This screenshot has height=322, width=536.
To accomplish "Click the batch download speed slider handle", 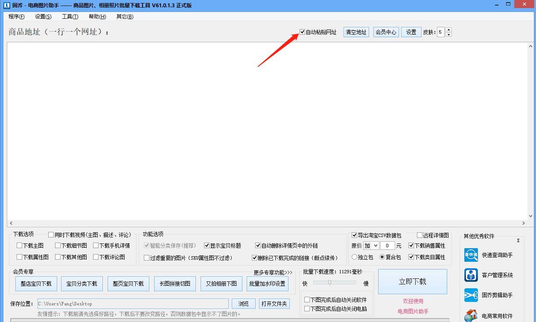I will pyautogui.click(x=329, y=282).
